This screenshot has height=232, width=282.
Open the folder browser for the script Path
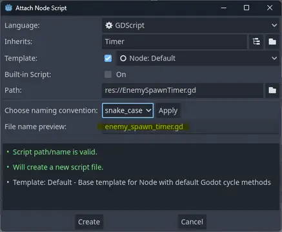pyautogui.click(x=272, y=90)
